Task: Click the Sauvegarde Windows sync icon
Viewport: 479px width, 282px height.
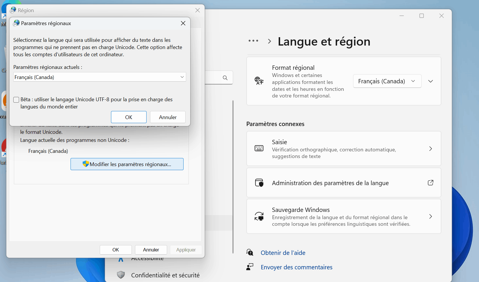Action: (259, 216)
